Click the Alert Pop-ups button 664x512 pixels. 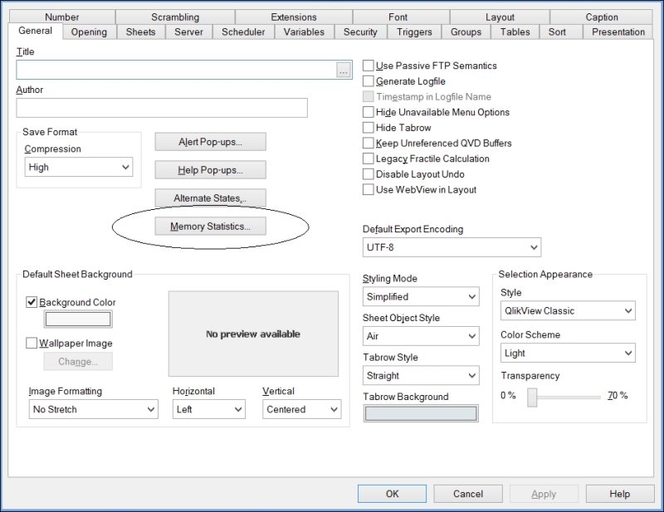click(x=211, y=142)
